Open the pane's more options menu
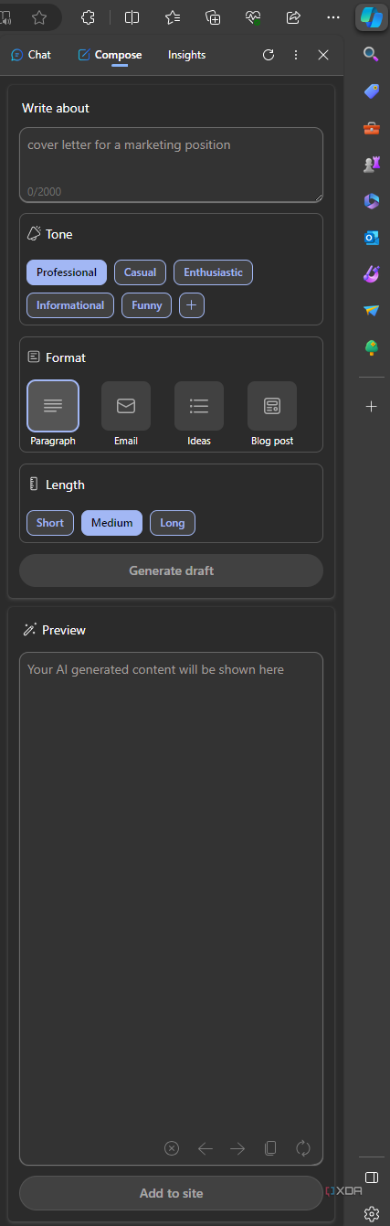Image resolution: width=390 pixels, height=1226 pixels. (x=296, y=55)
